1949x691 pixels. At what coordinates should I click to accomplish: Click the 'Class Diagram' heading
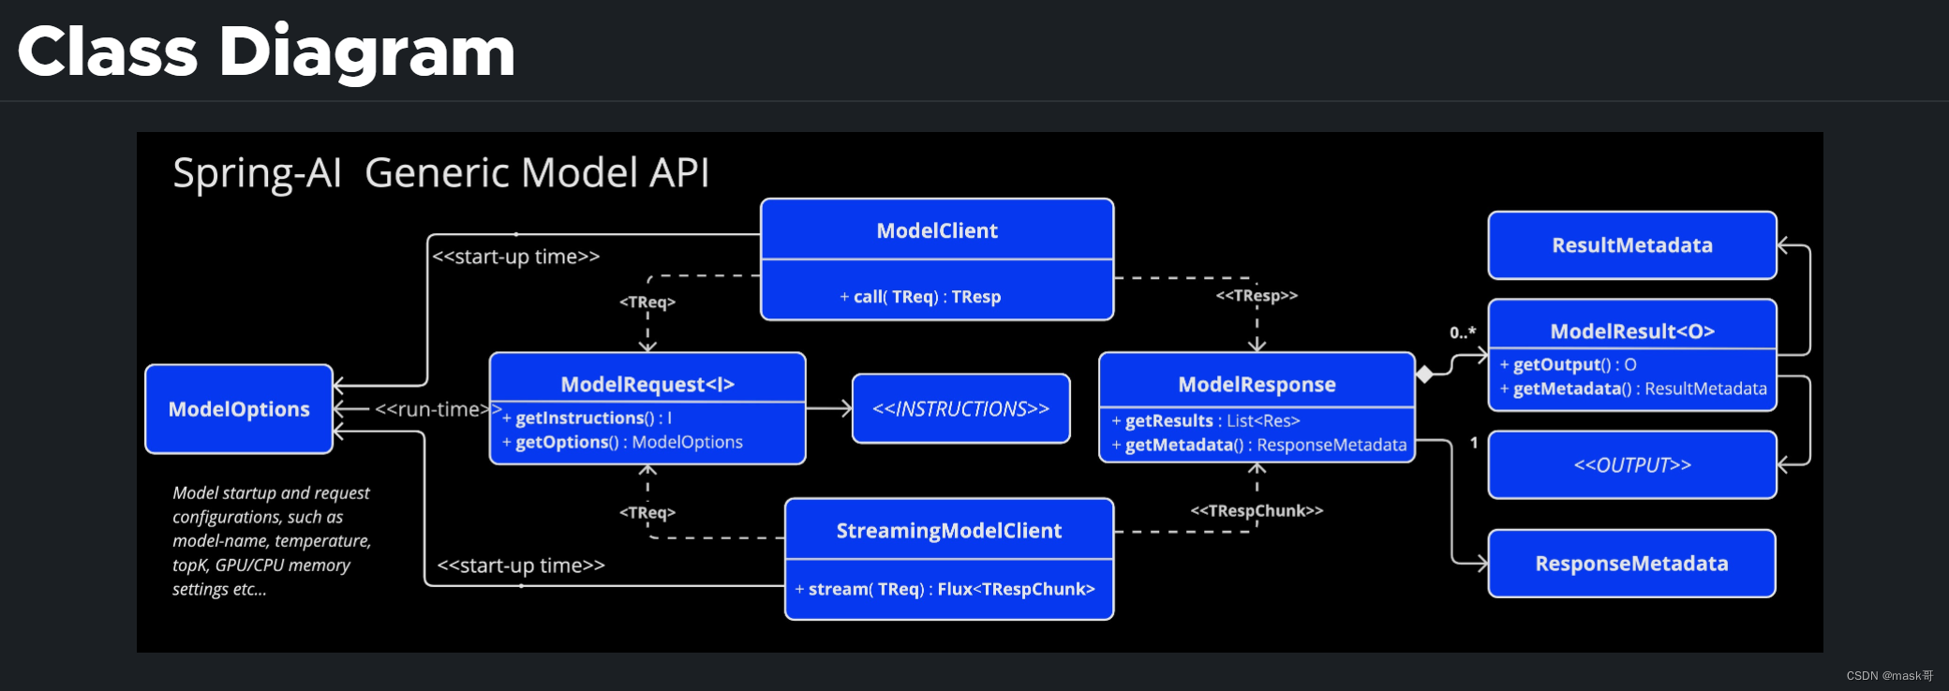[266, 52]
